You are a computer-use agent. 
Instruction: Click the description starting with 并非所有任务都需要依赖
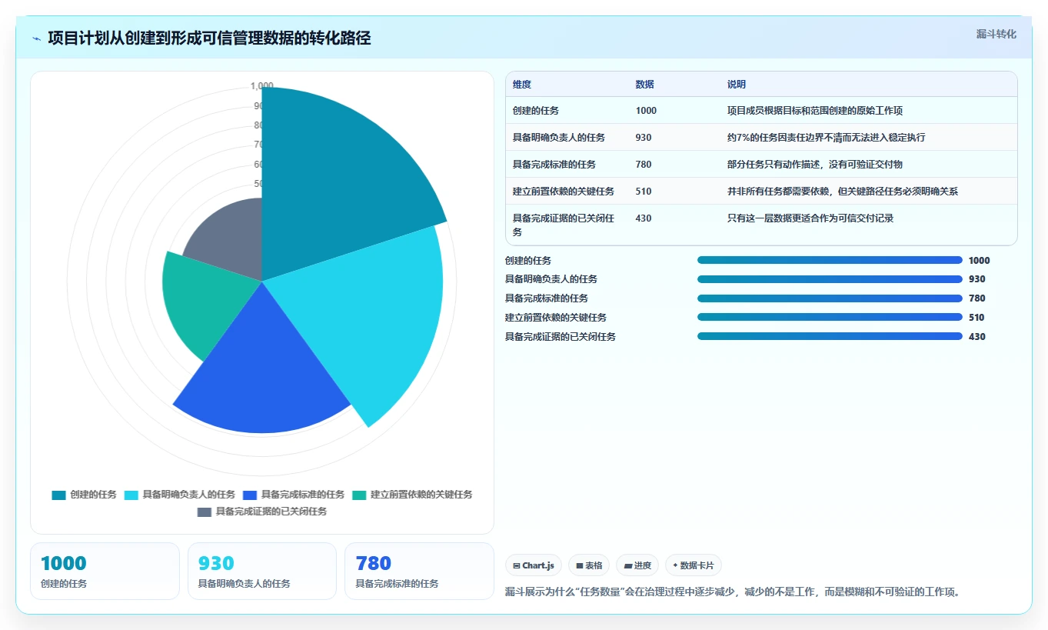point(843,192)
